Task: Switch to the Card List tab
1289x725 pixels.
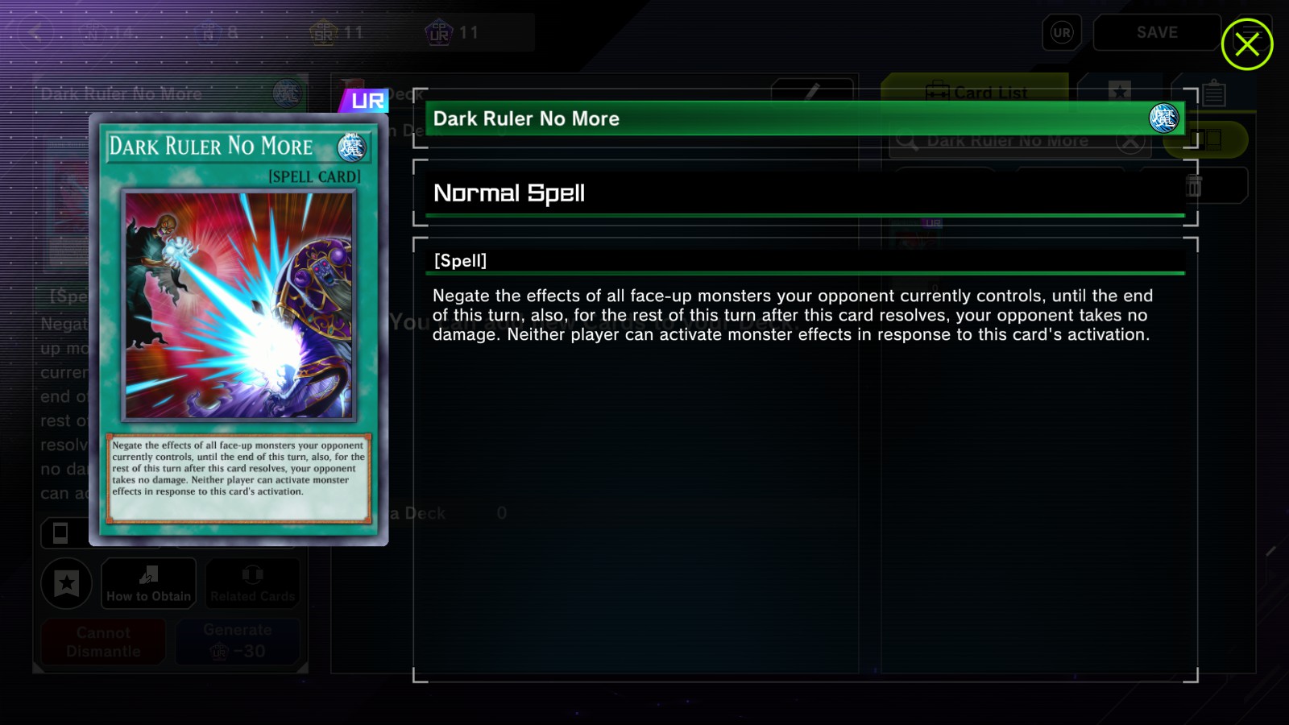Action: pos(975,92)
